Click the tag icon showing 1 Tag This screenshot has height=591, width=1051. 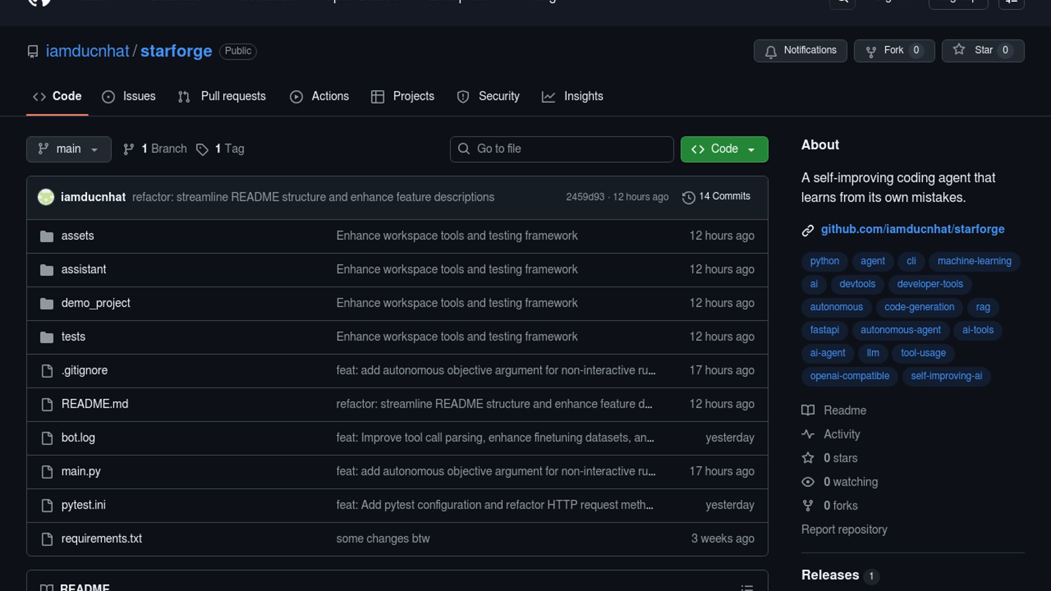pos(202,149)
